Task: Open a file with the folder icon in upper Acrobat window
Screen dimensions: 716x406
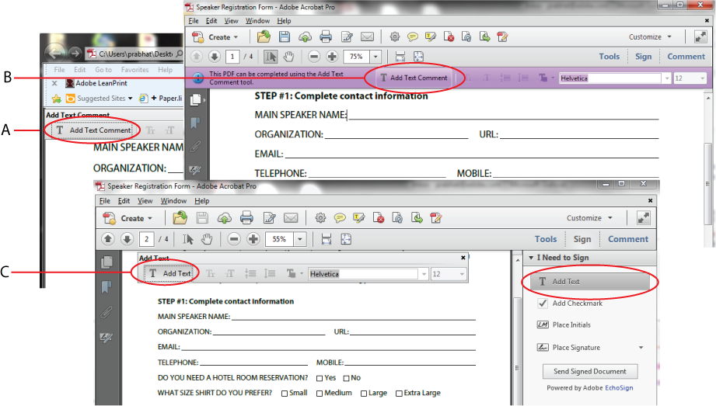Action: 264,36
